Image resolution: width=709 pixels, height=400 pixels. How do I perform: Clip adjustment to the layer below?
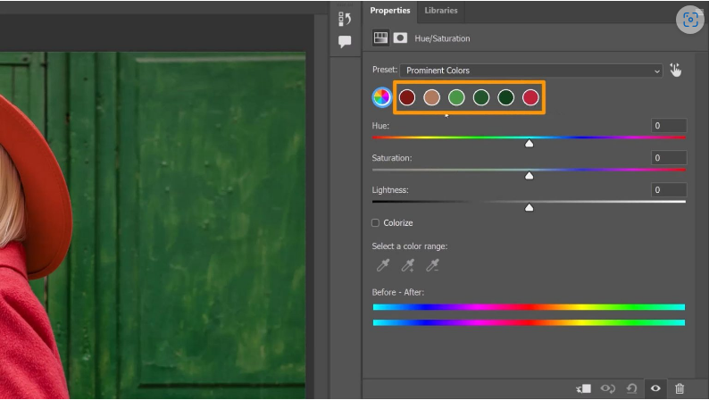pyautogui.click(x=583, y=388)
